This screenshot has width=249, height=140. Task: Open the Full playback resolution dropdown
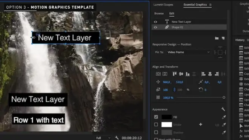pyautogui.click(x=103, y=138)
